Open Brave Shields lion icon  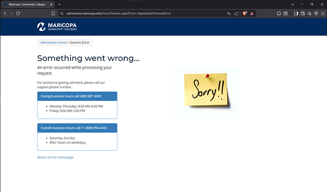click(245, 13)
